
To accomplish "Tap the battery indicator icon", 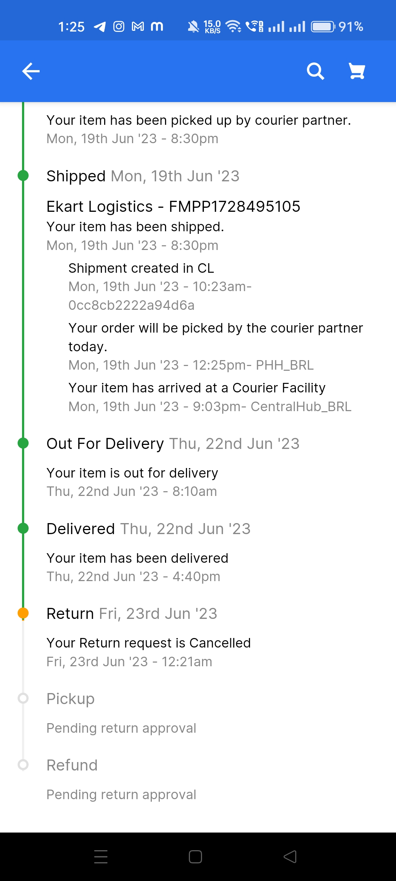I will (x=323, y=26).
